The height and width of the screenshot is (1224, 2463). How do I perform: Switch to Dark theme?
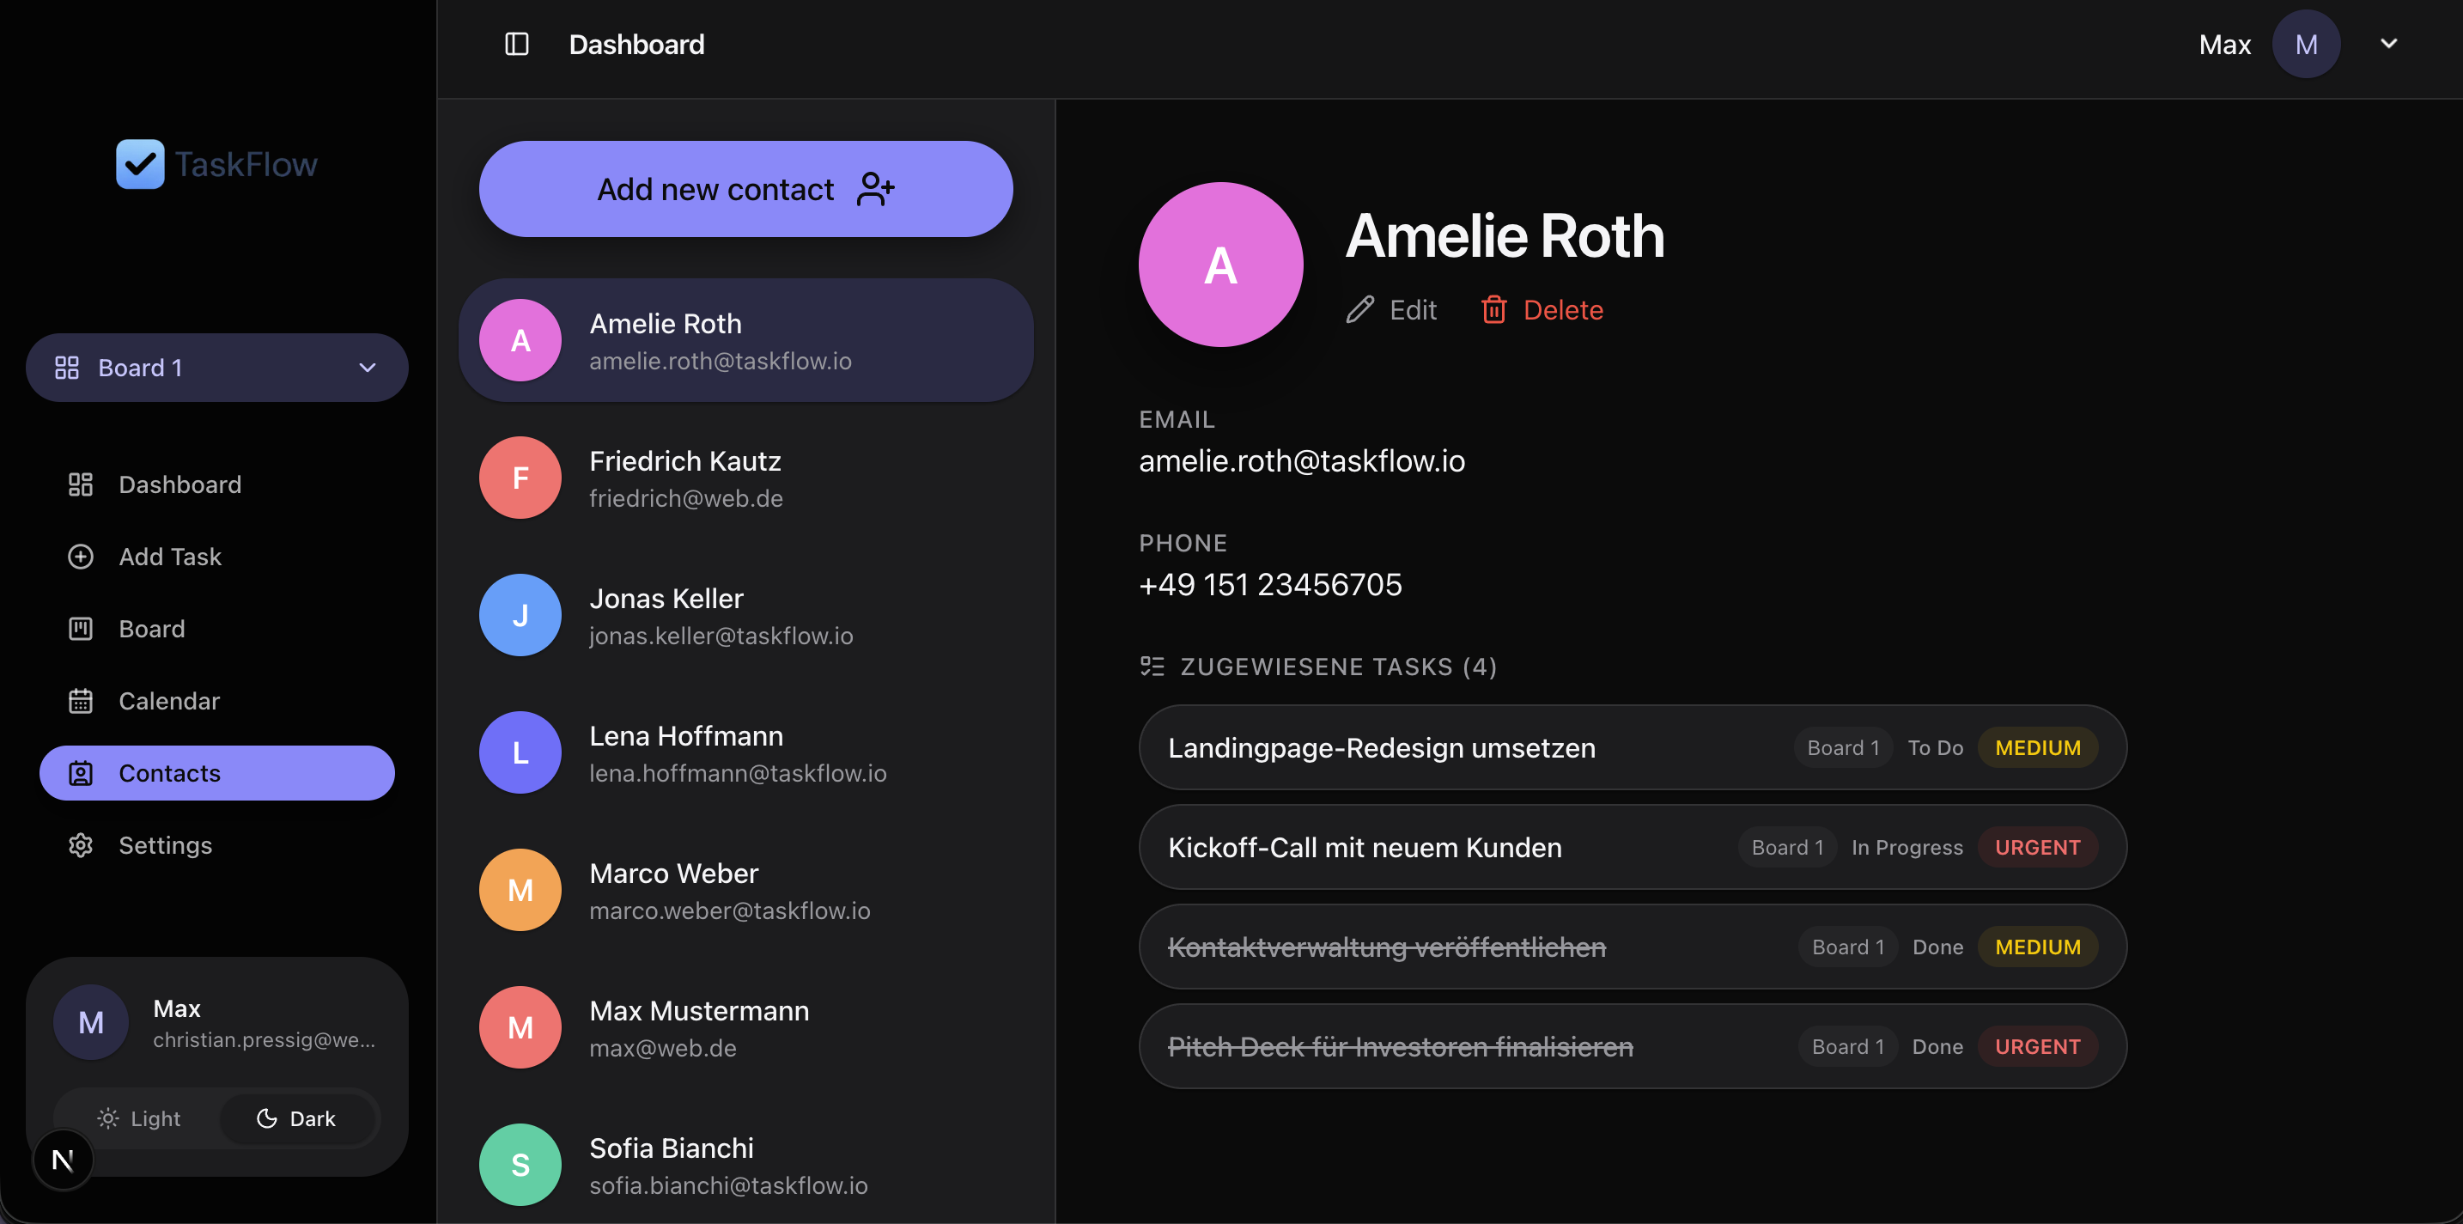click(296, 1117)
